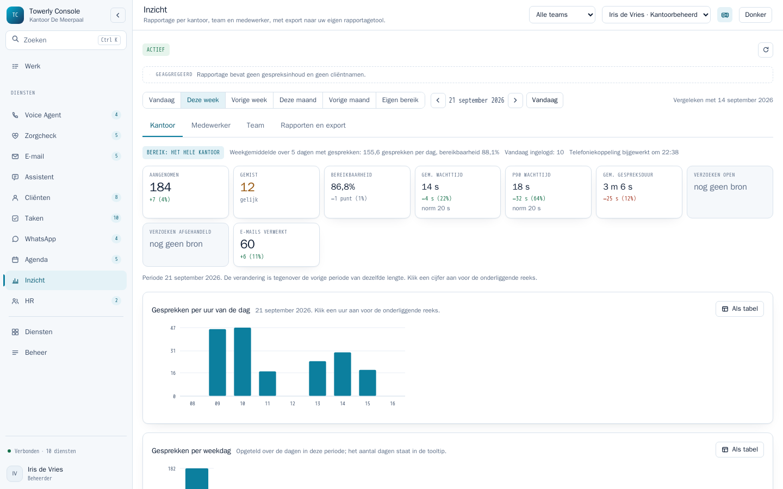Open Diensten overview
783x489 pixels.
66,332
